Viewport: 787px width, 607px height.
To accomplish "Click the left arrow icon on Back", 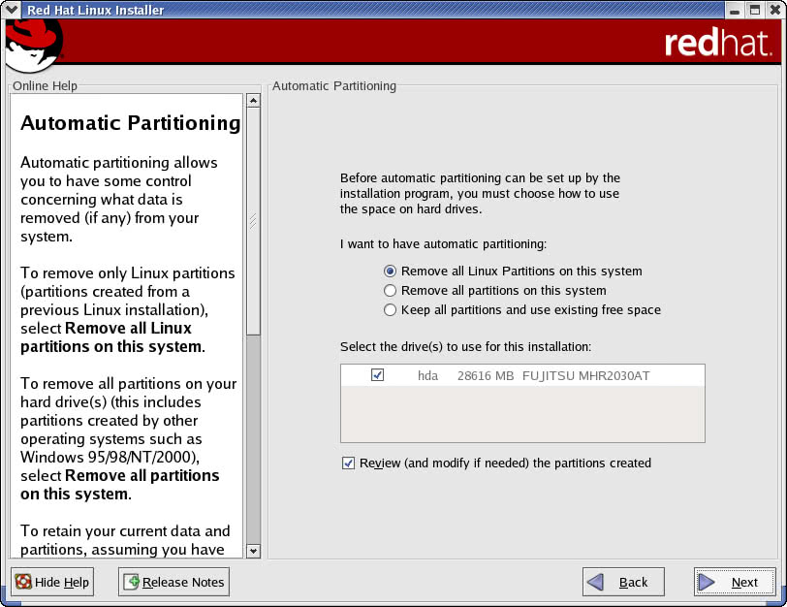I will click(595, 582).
